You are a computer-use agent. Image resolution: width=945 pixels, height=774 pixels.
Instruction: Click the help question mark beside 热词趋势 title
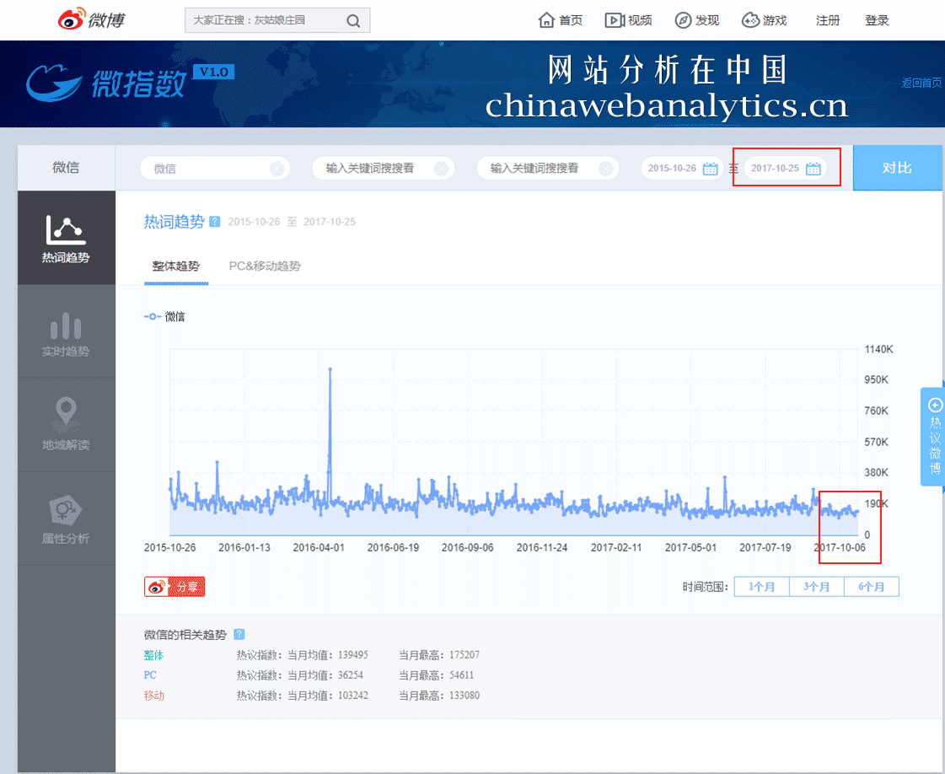click(215, 222)
